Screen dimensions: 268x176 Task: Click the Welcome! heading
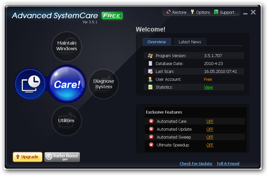[150, 29]
